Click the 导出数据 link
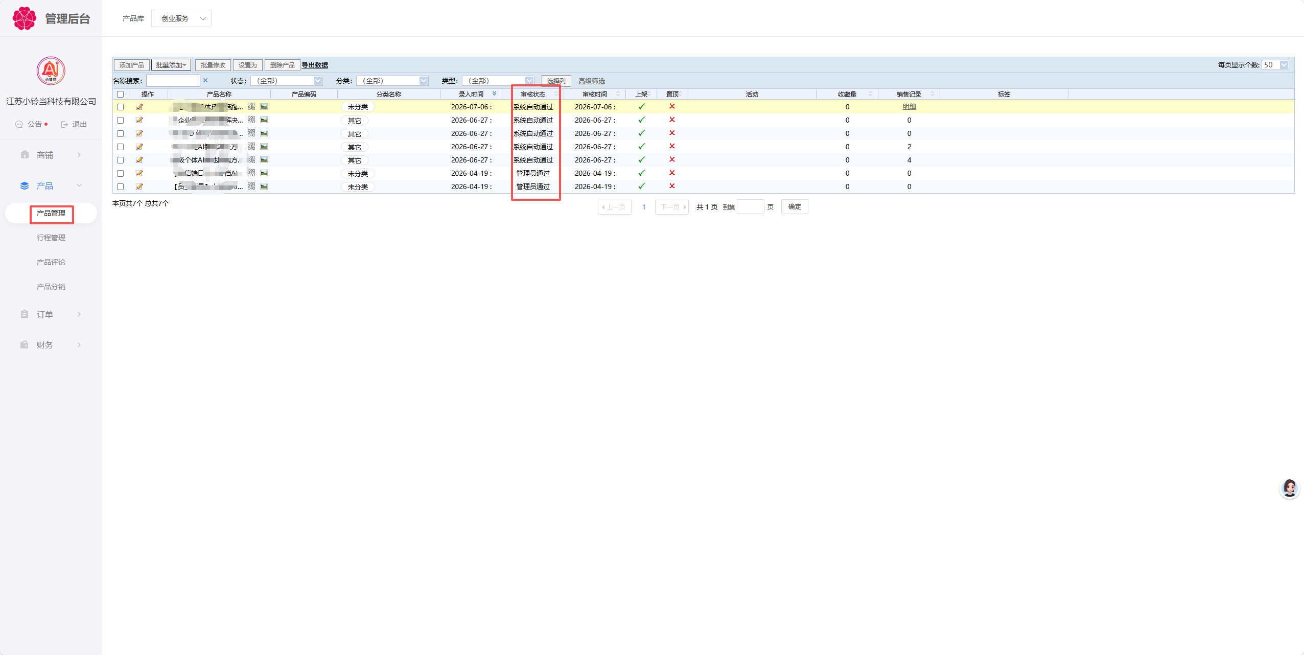Viewport: 1304px width, 655px height. (x=315, y=65)
